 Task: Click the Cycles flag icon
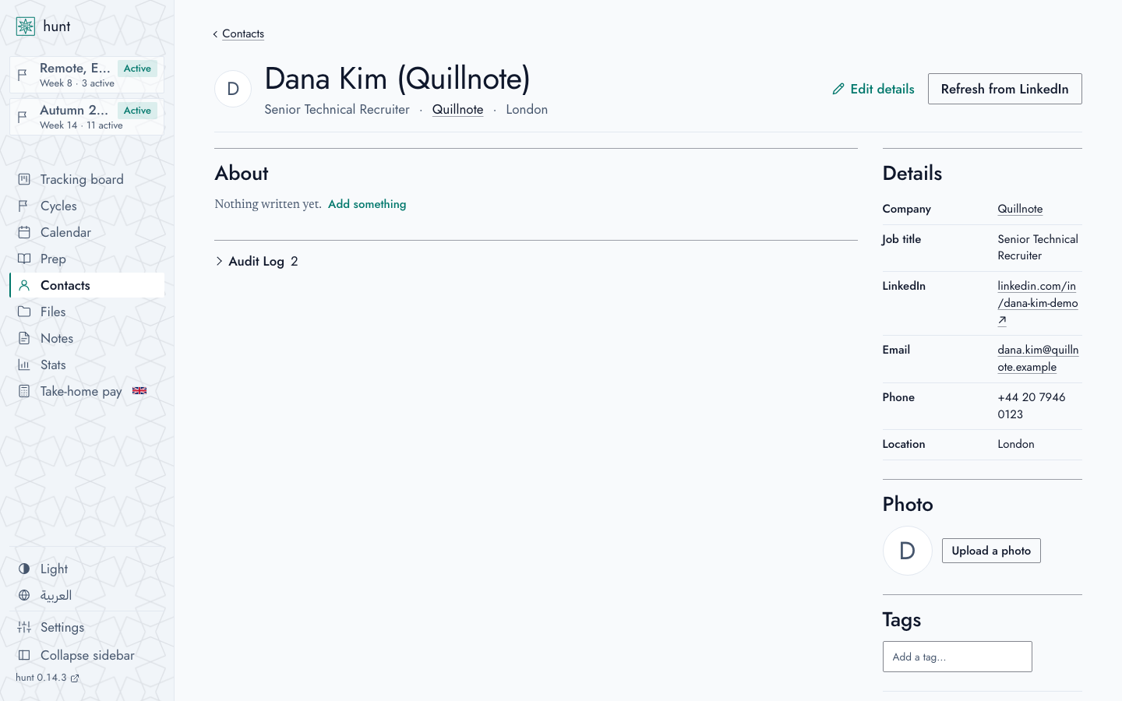pos(24,206)
